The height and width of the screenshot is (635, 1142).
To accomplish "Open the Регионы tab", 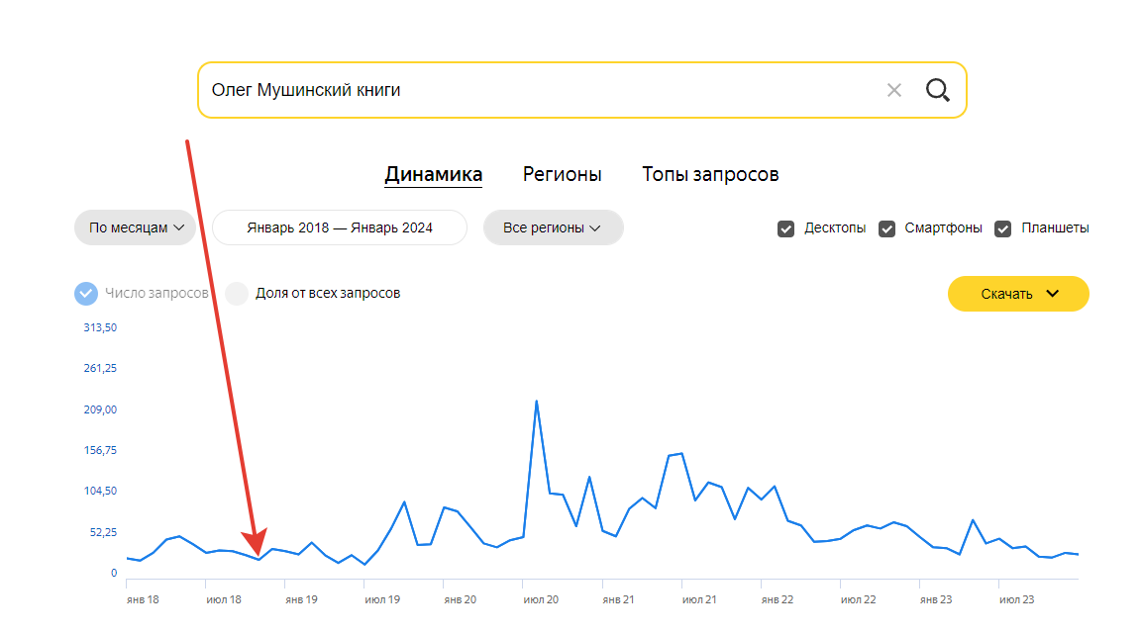I will (x=562, y=175).
